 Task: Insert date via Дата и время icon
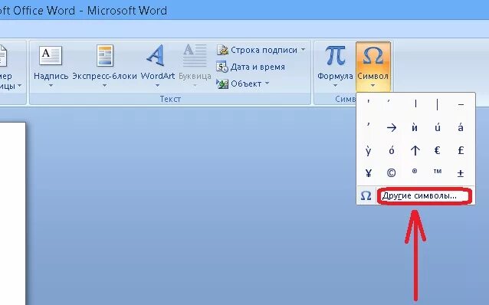[x=222, y=67]
